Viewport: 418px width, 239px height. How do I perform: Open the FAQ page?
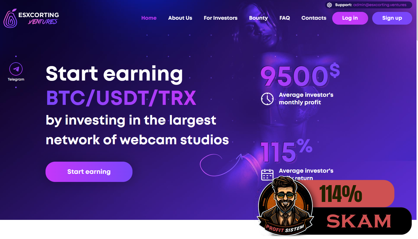(x=285, y=18)
